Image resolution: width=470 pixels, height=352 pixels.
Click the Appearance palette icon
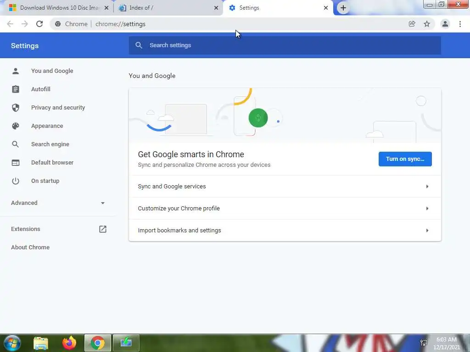click(16, 126)
